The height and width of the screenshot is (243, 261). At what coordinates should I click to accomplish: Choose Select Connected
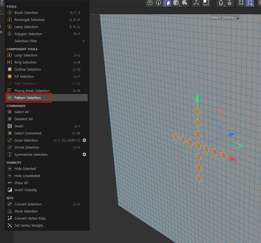(x=47, y=133)
